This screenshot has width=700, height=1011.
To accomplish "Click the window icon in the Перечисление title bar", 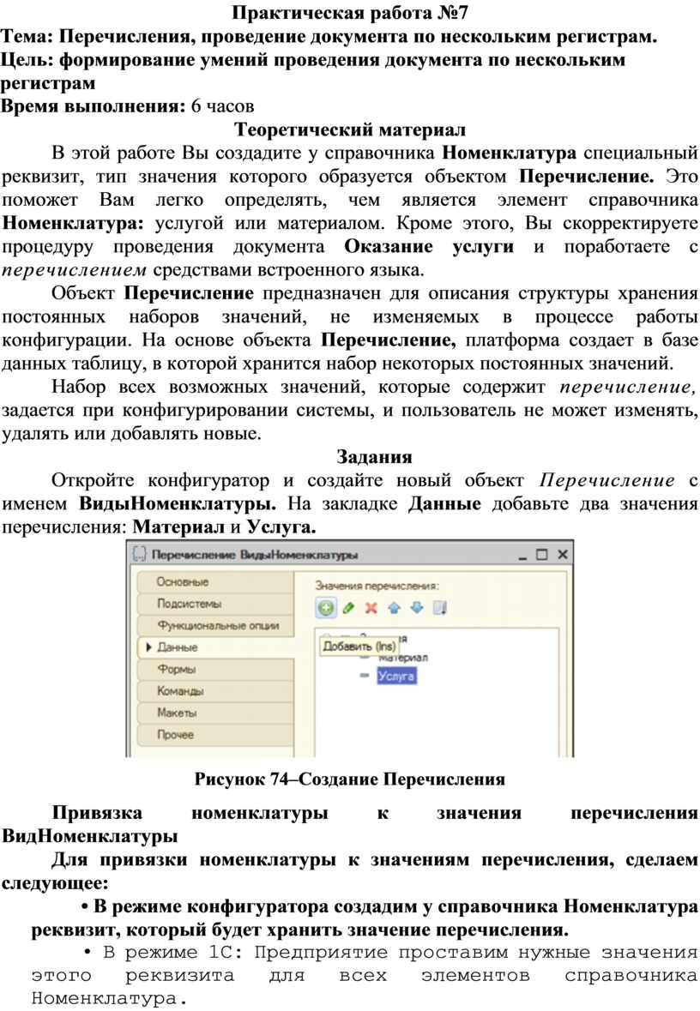I will click(x=139, y=554).
